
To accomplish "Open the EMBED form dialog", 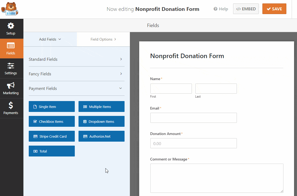I will pos(246,9).
